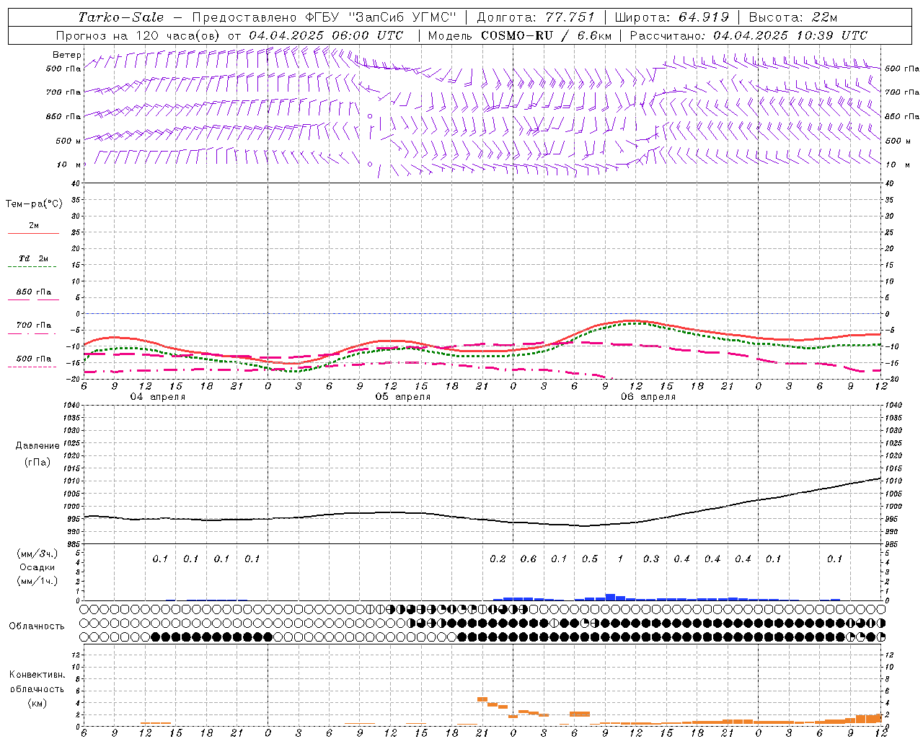Click the Широта: 64.919 value
The height and width of the screenshot is (739, 923).
point(672,17)
